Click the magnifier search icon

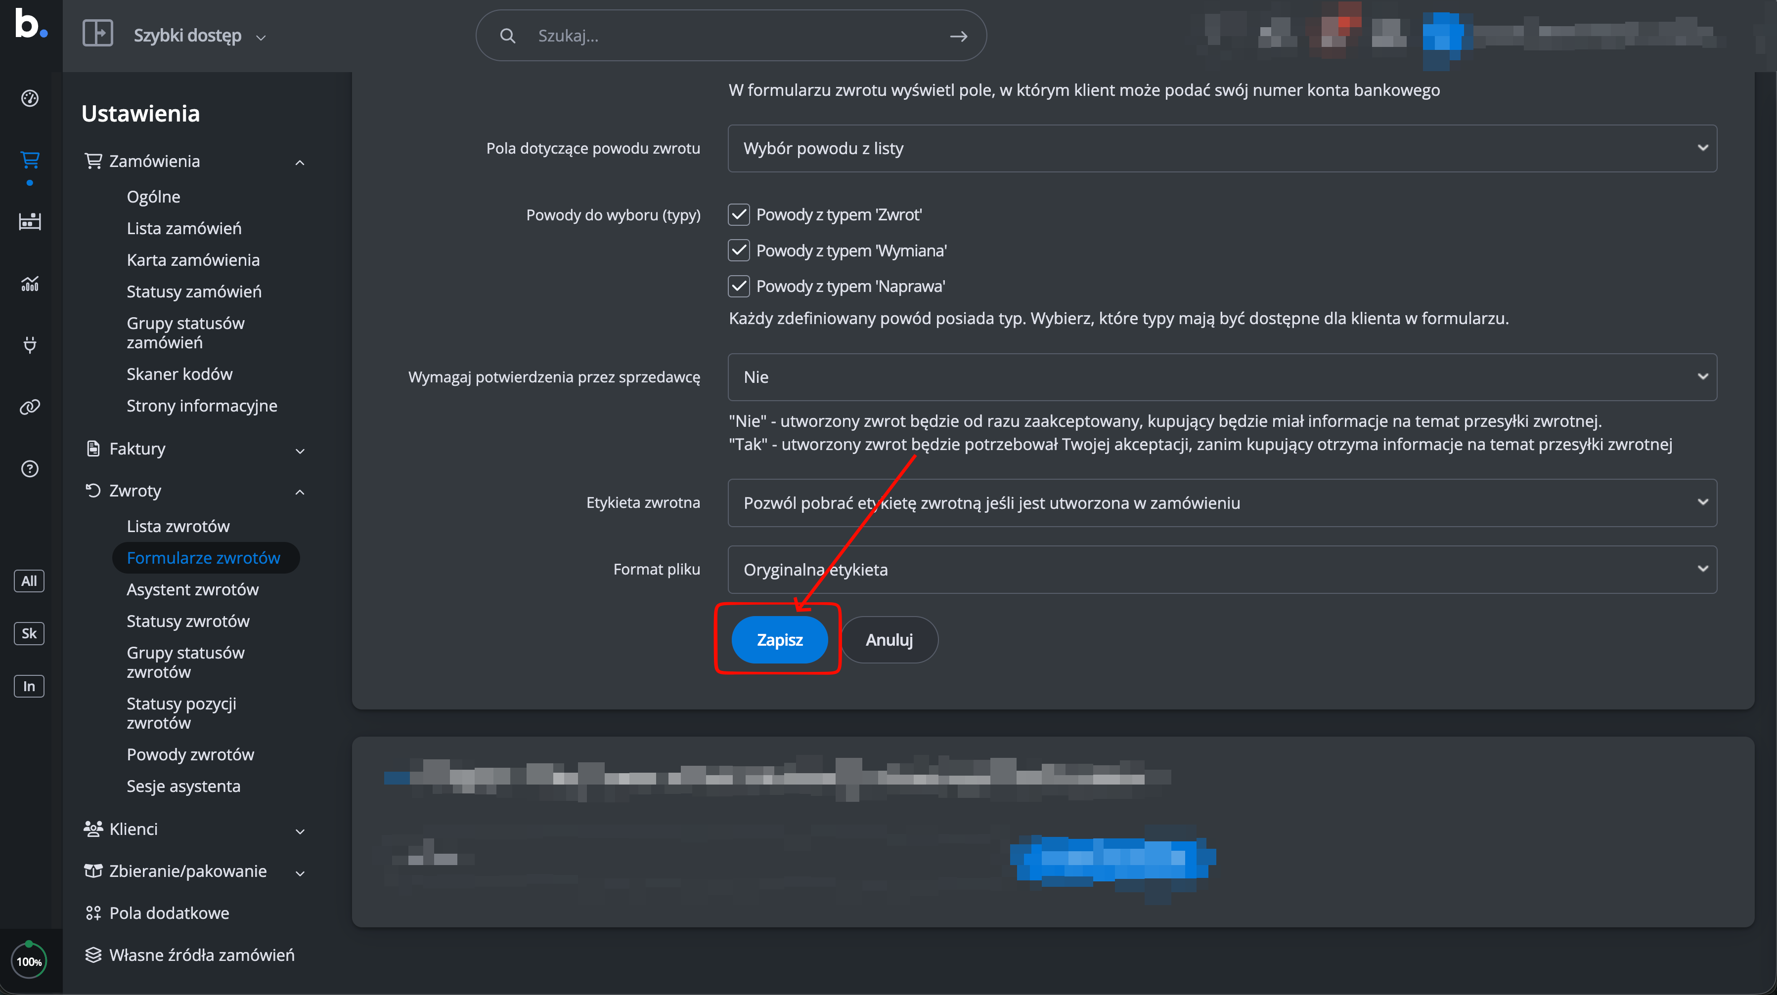click(x=508, y=36)
